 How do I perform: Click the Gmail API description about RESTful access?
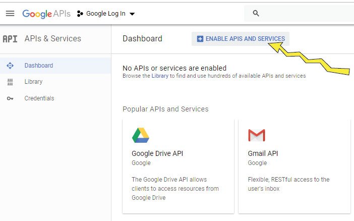(288, 184)
